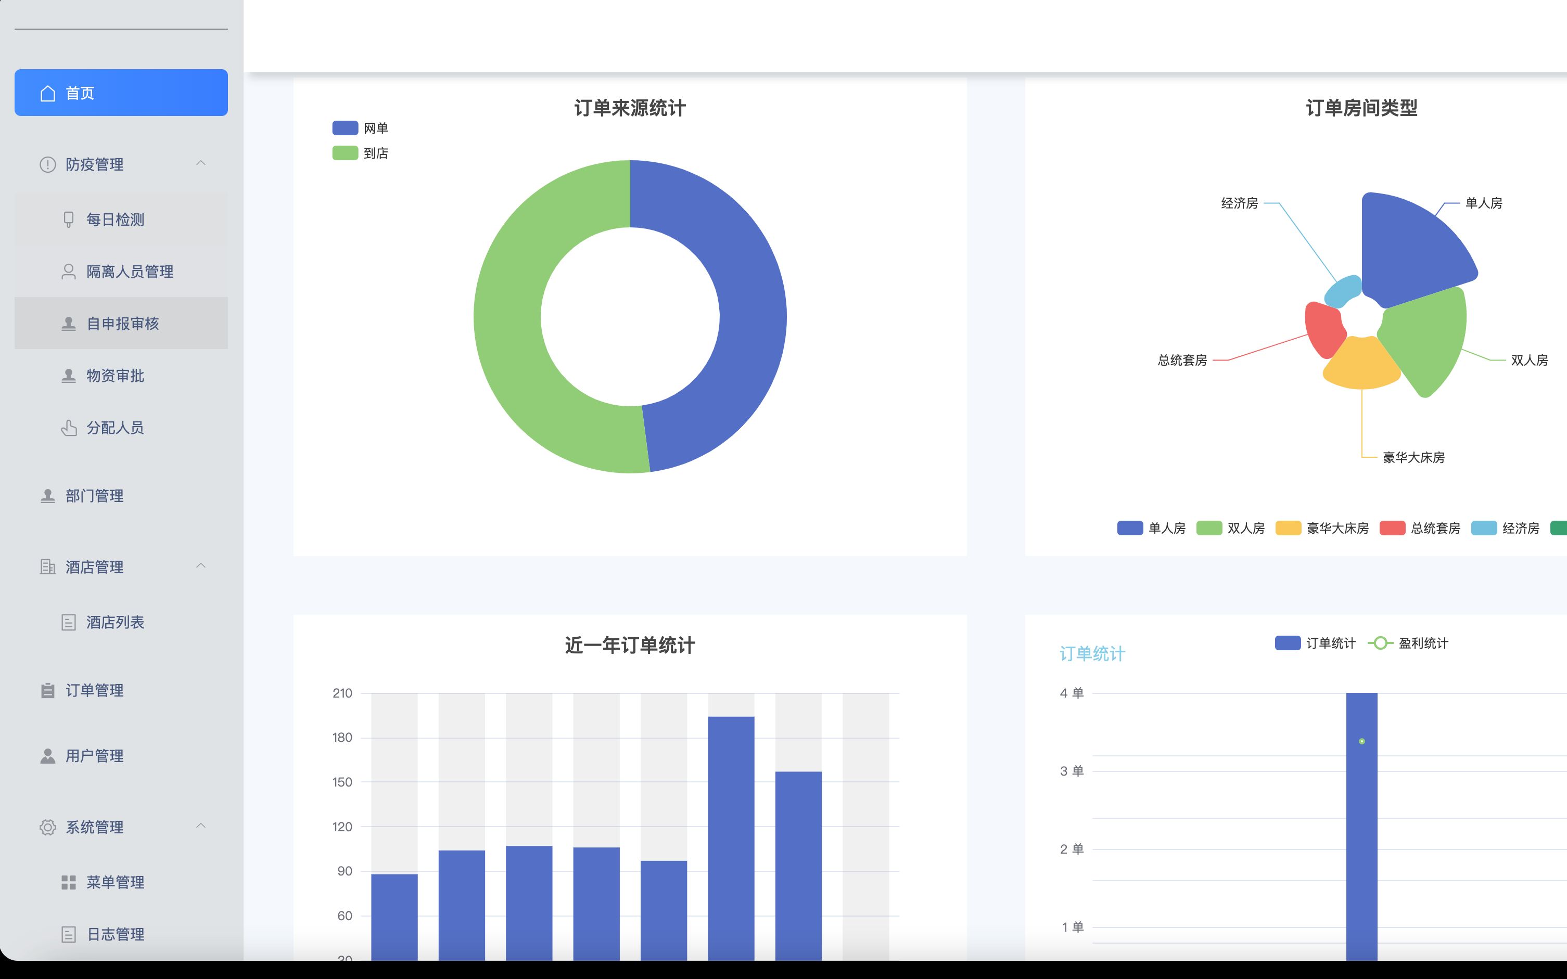Click the 用户管理 user icon
The image size is (1567, 979).
48,756
